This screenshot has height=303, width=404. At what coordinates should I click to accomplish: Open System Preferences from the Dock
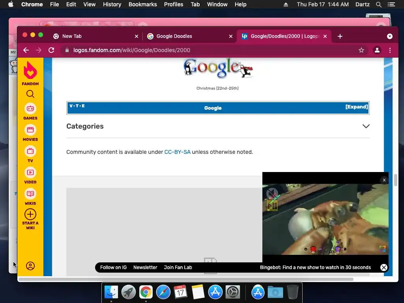tap(233, 292)
